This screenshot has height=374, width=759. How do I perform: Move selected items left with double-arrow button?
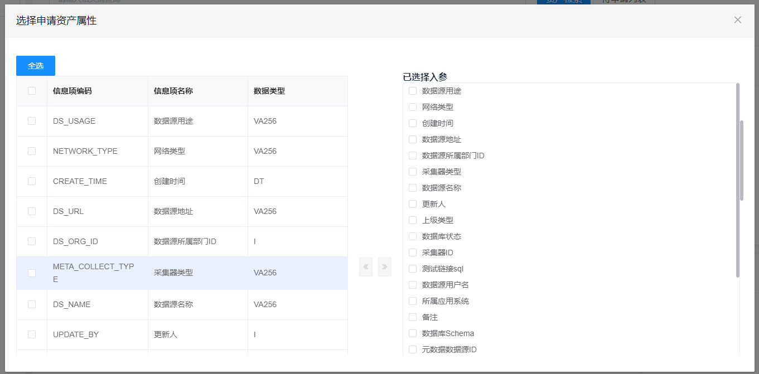[366, 267]
